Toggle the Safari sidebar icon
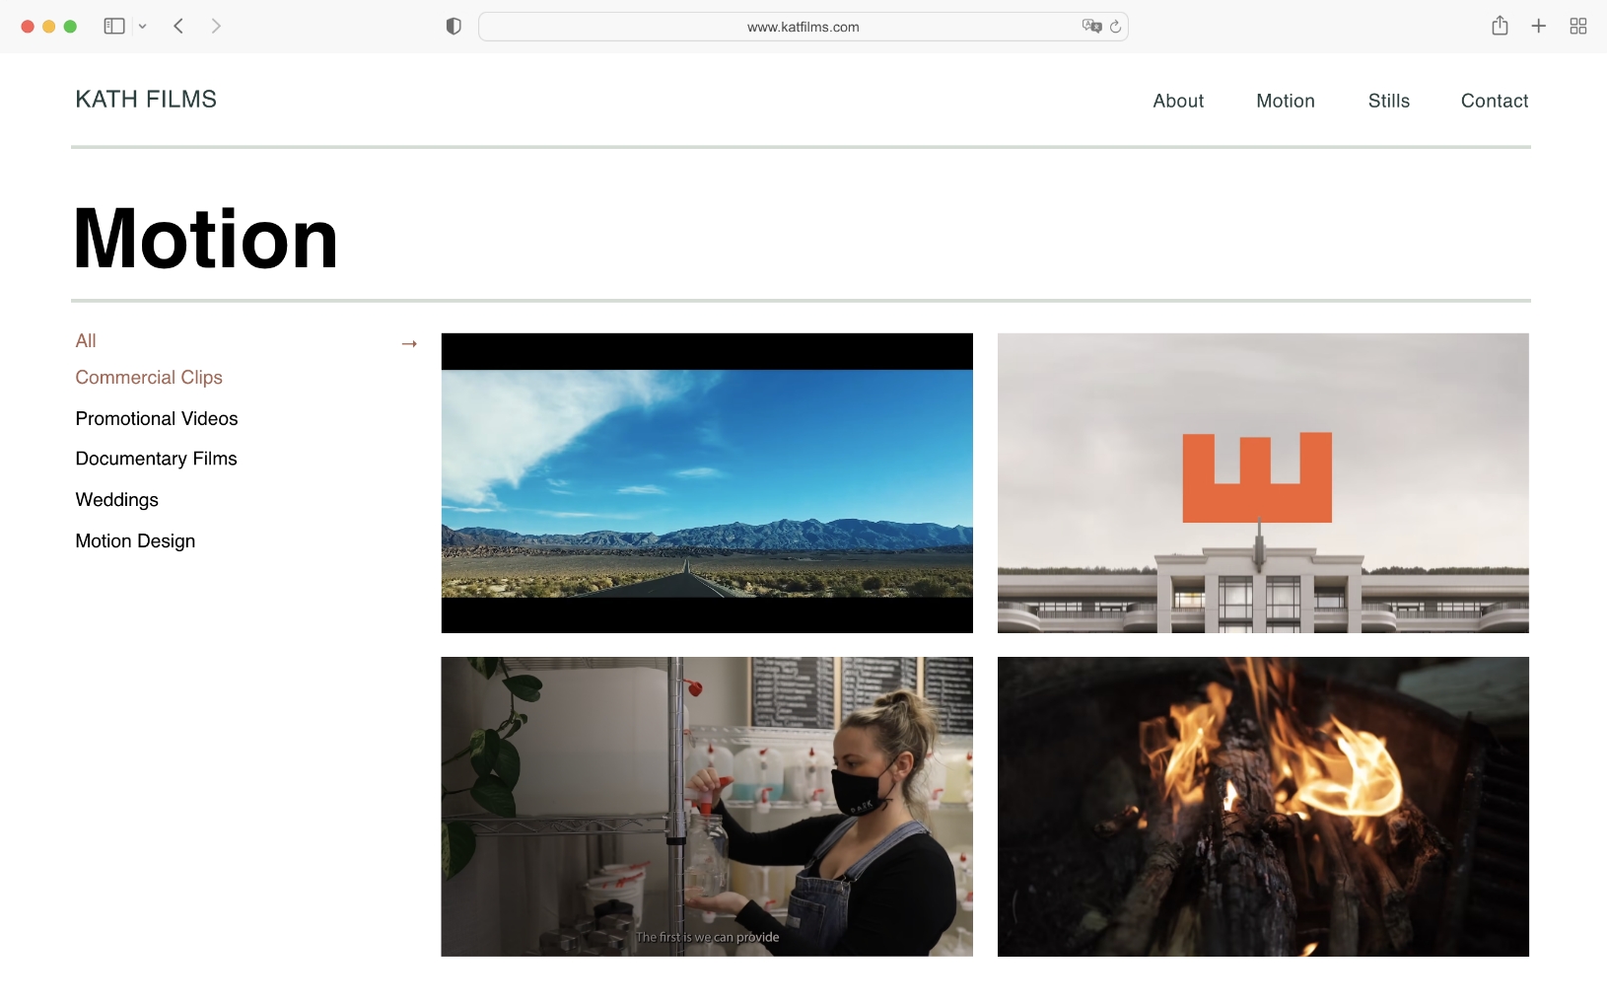This screenshot has height=1005, width=1607. (114, 27)
